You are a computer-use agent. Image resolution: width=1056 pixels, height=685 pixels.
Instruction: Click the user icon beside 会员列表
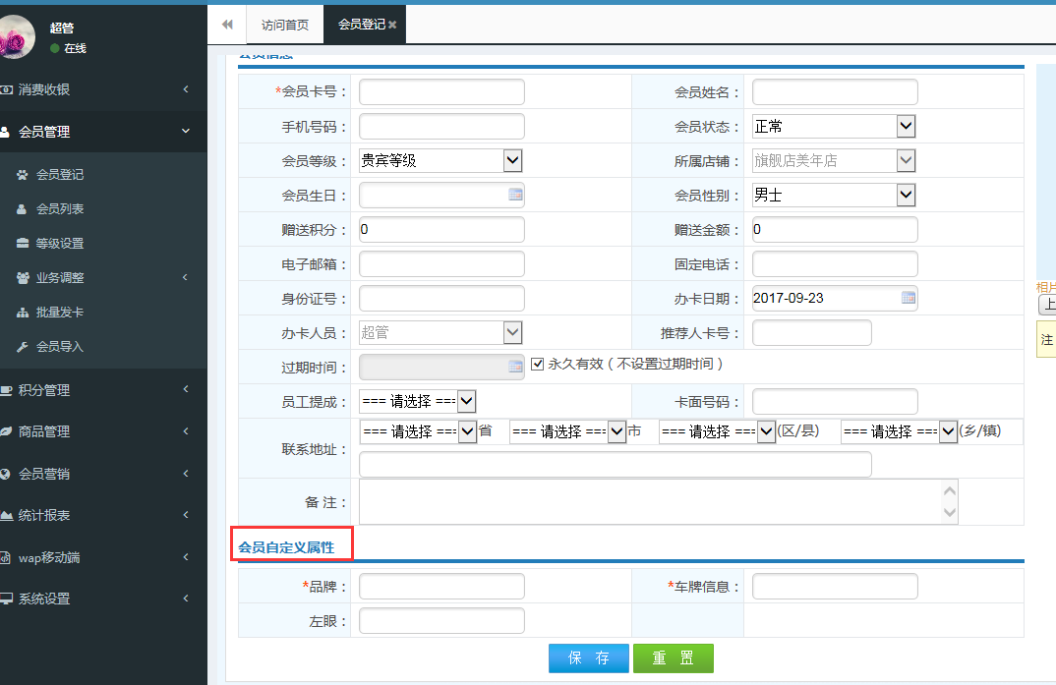click(23, 209)
